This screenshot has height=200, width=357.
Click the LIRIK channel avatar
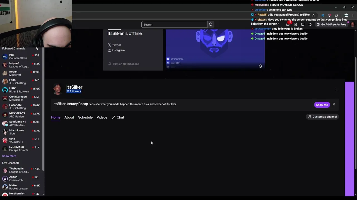click(x=5, y=90)
